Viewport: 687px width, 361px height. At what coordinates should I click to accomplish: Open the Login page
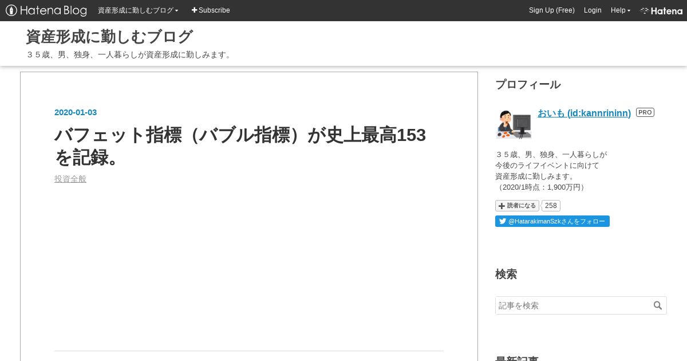click(x=593, y=10)
